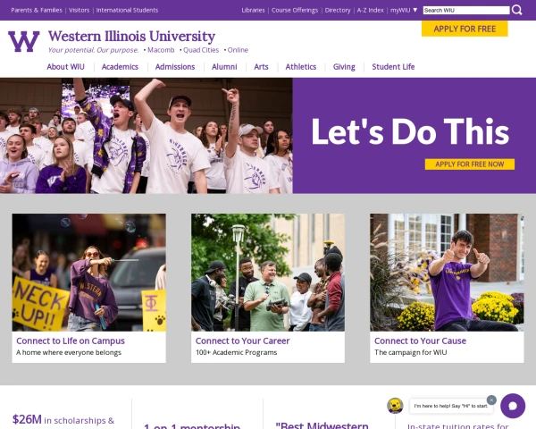Viewport: 536px width, 429px height.
Task: Open Parents & Families link
Action: 37,10
